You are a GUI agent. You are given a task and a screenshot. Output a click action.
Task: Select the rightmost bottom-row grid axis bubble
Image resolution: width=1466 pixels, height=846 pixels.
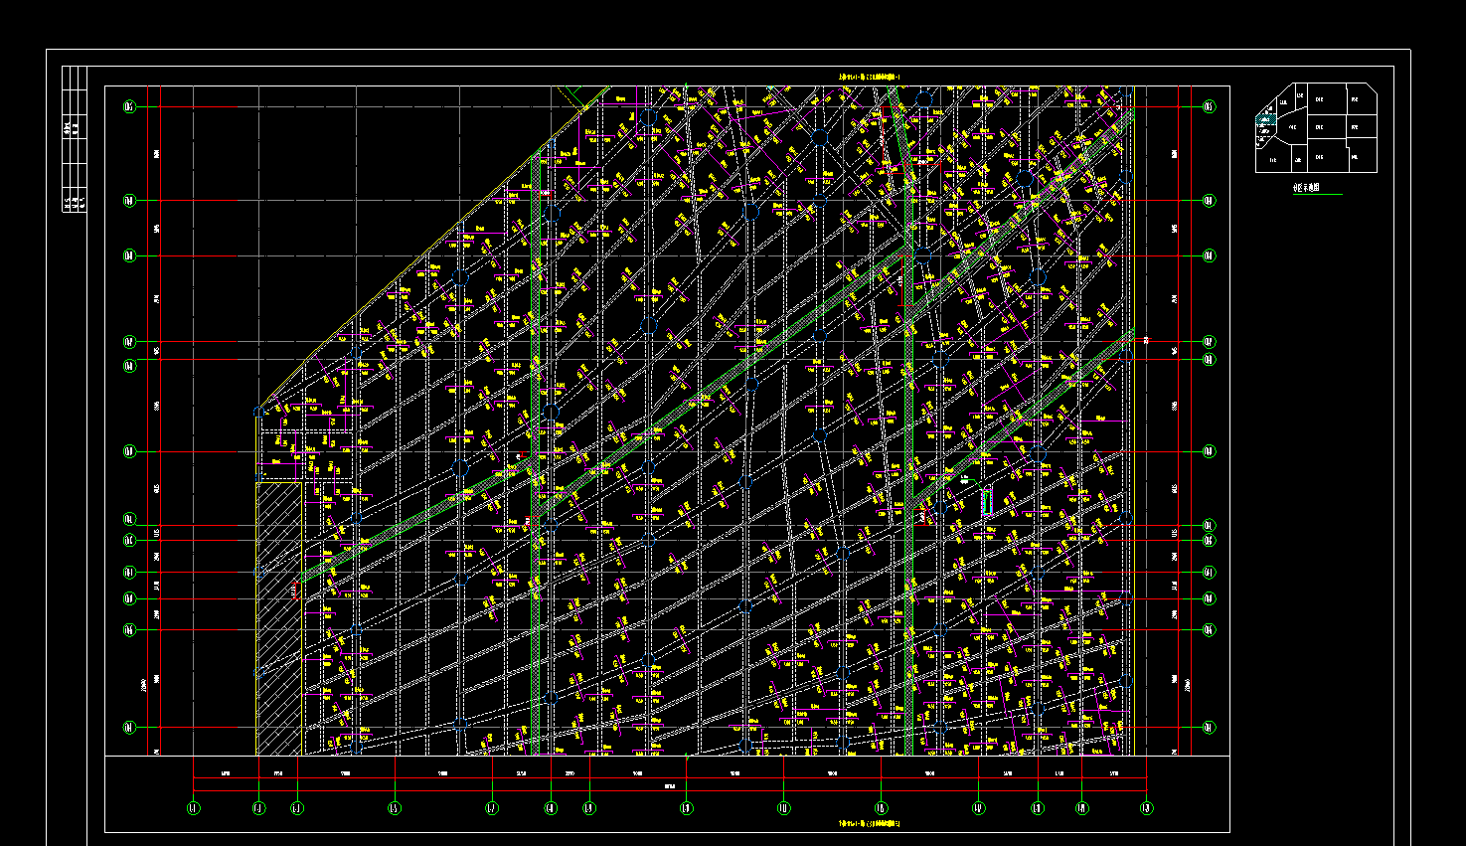(x=1146, y=808)
